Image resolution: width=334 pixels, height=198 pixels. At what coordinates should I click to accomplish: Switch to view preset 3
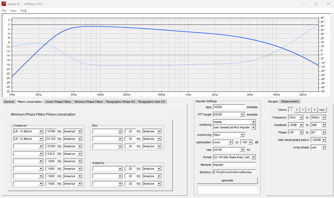(x=302, y=110)
